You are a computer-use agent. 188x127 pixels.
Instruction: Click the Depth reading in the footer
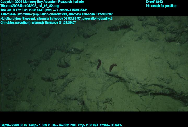click(14, 125)
